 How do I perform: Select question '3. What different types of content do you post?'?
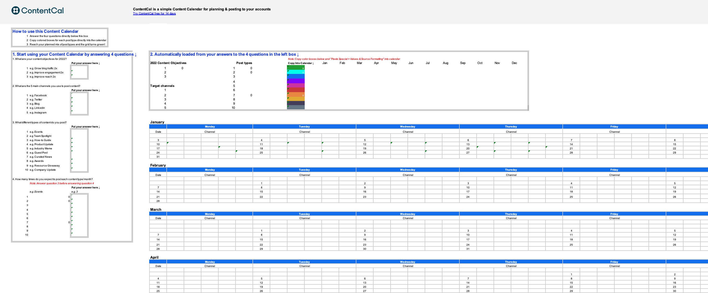[40, 123]
